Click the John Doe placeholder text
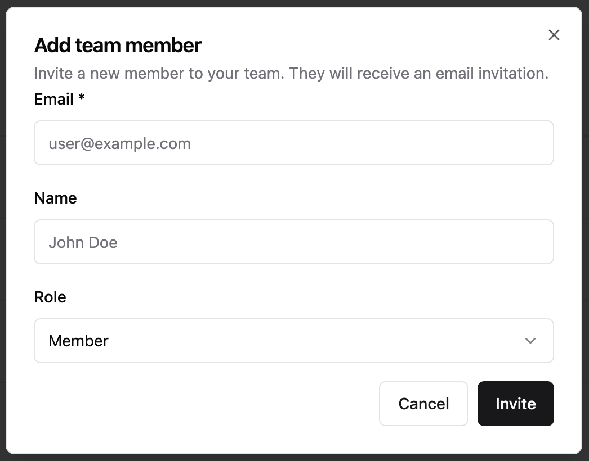The image size is (589, 461). click(x=83, y=242)
